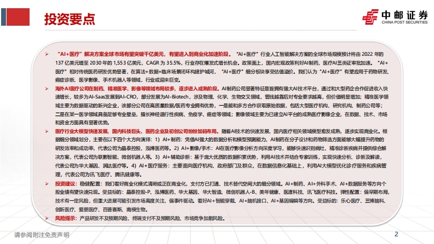Click the China Post Securities logo

point(395,17)
